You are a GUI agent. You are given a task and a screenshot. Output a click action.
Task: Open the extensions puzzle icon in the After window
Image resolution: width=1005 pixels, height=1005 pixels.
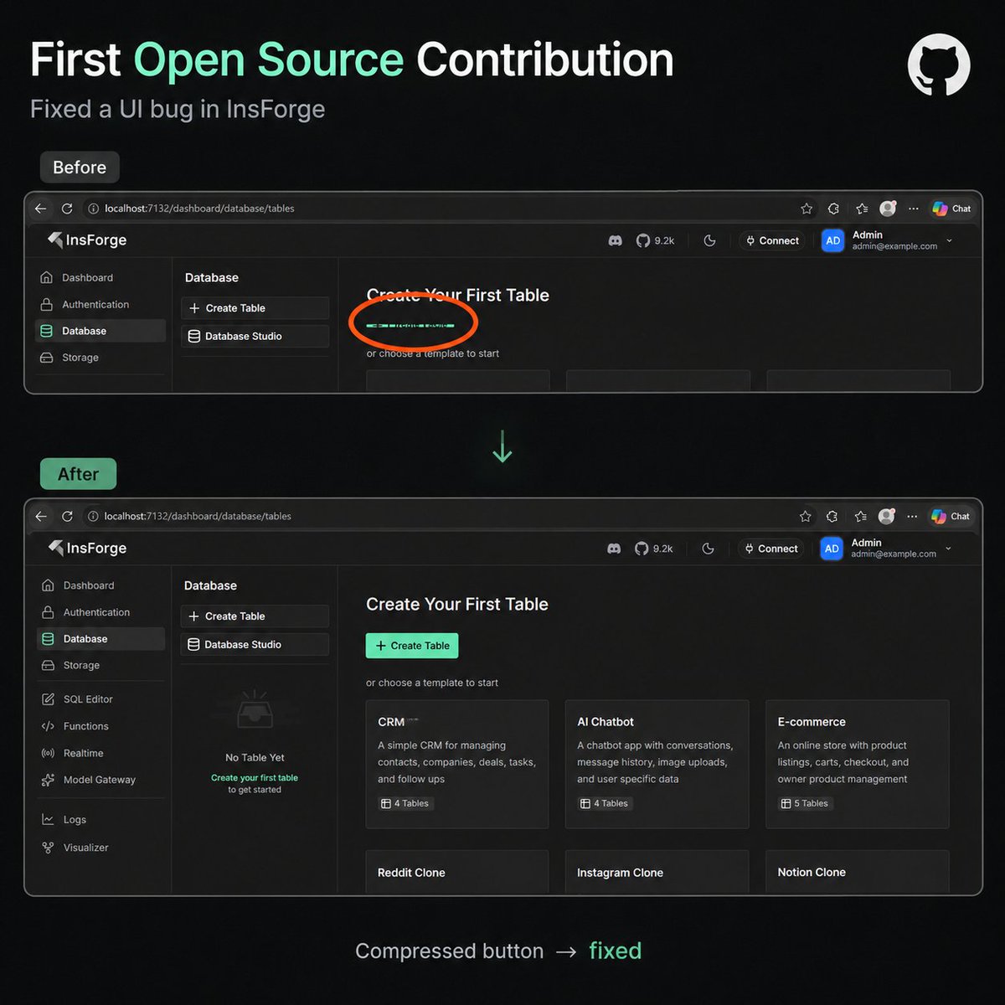click(x=832, y=516)
